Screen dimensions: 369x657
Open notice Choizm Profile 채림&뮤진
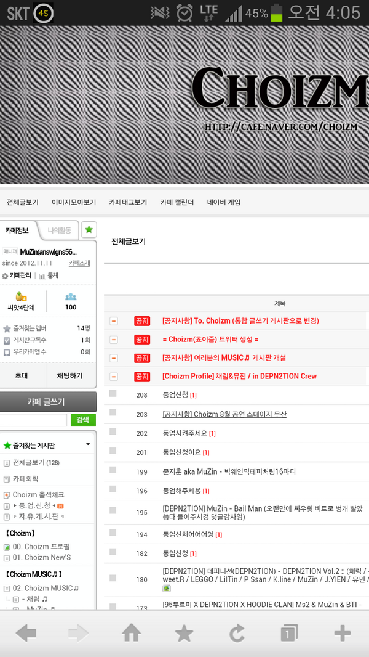(x=239, y=377)
